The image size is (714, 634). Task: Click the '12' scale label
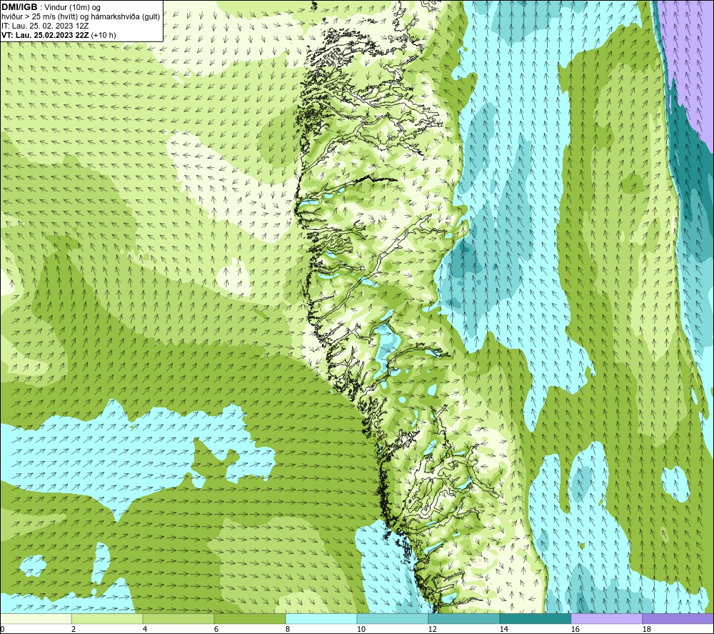[x=432, y=630]
